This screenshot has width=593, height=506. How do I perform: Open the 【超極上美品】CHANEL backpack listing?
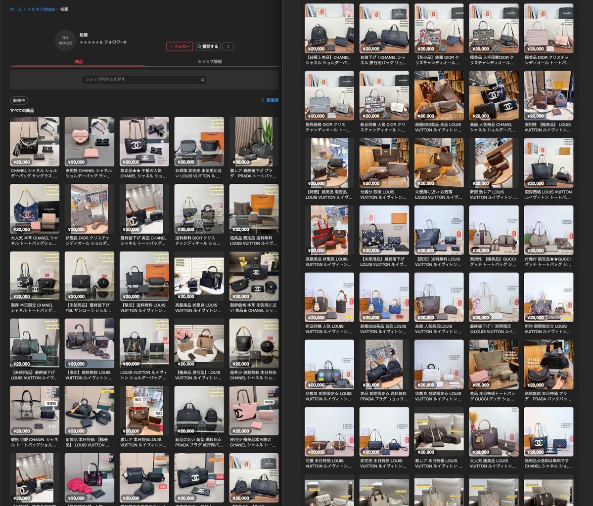coord(329,29)
